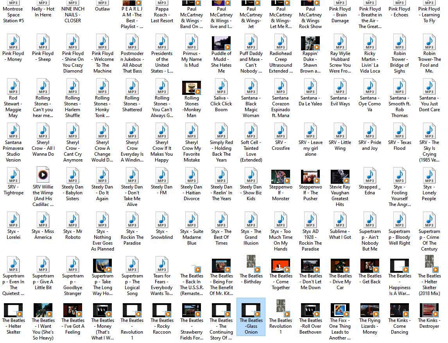This screenshot has height=343, width=448.
Task: Select The Beatles - Strawberry Fields Forever thumbnail
Action: [192, 310]
